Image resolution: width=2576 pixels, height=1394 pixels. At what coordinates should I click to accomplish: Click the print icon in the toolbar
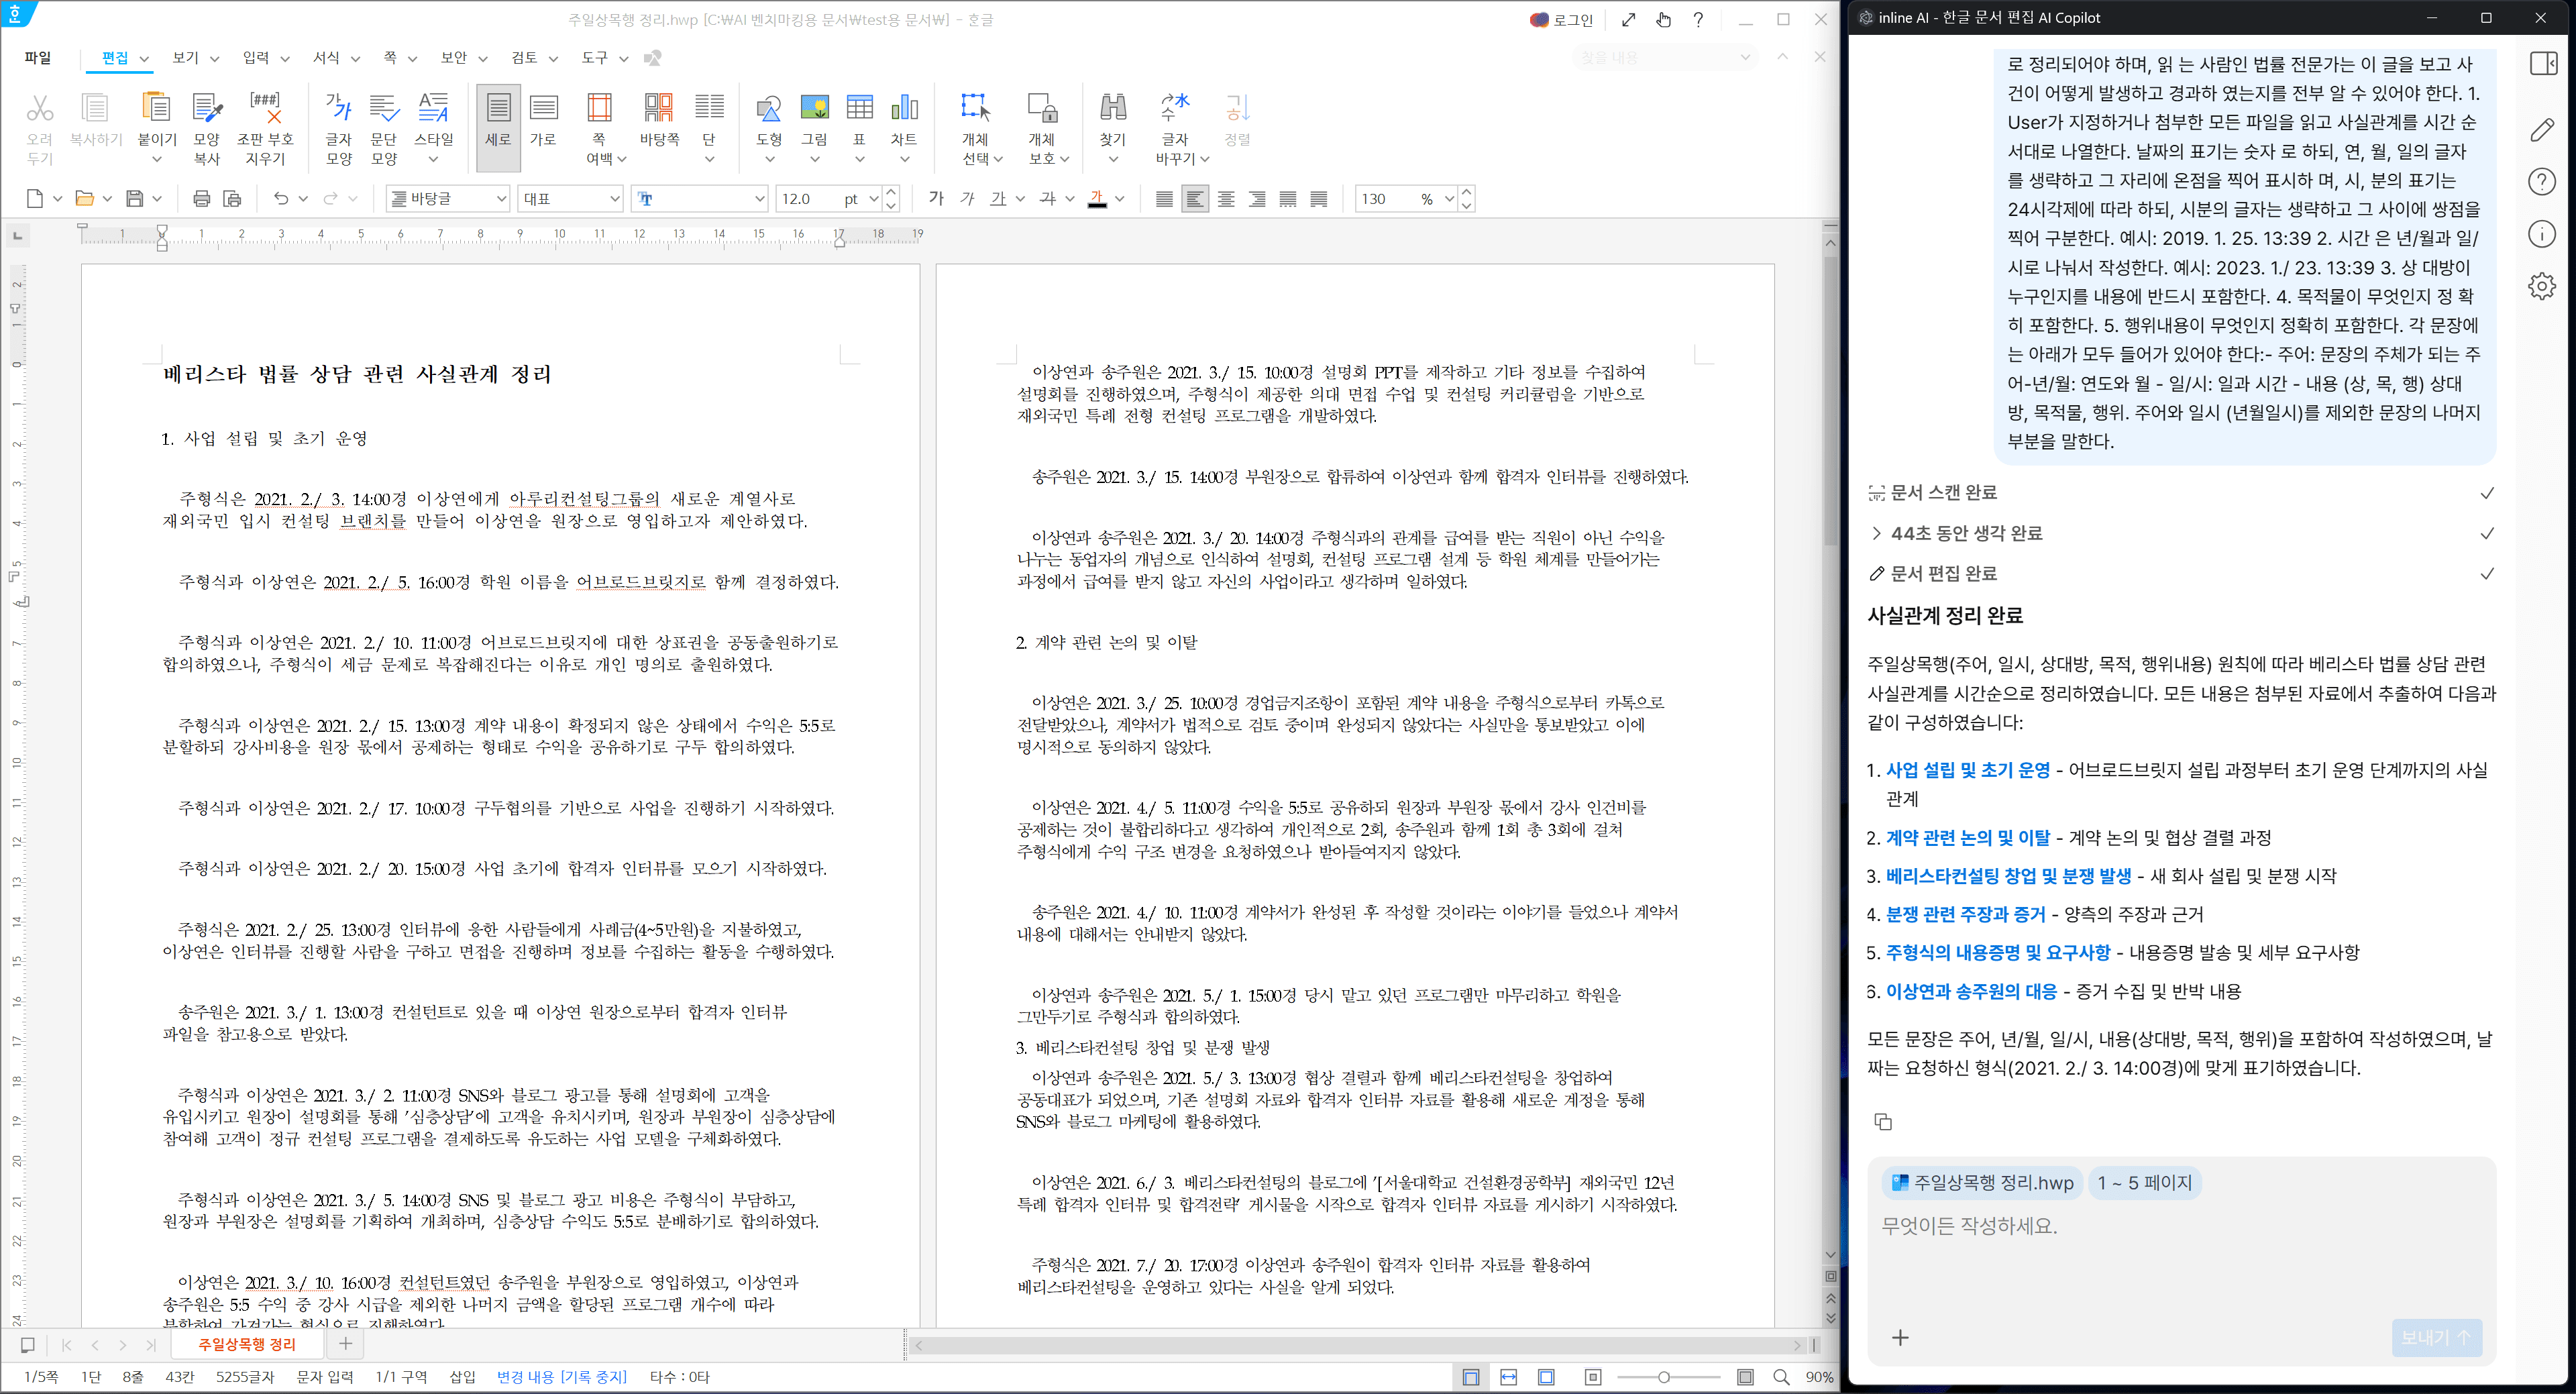click(x=201, y=199)
